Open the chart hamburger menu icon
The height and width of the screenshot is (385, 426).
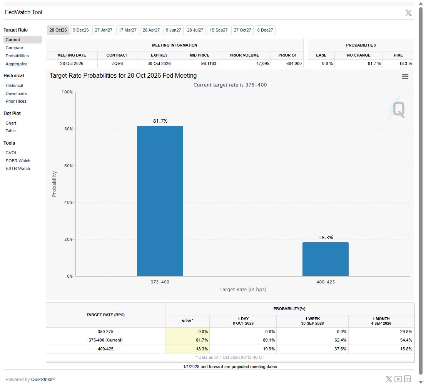[x=405, y=77]
